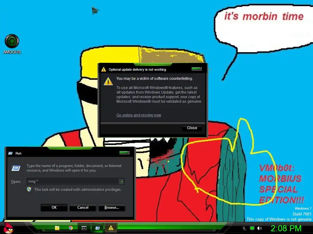
Task: Click the 'You may be a victim' heading
Action: [154, 78]
